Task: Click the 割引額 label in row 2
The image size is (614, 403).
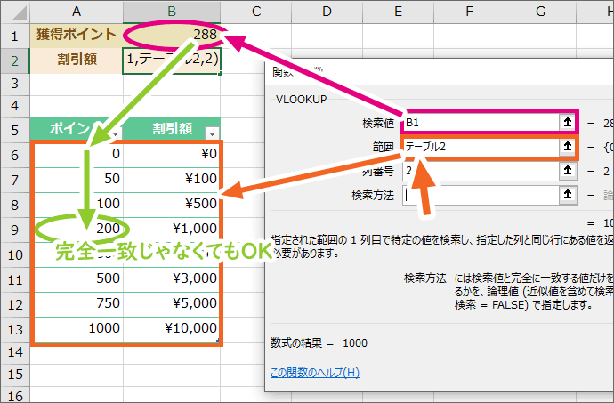Action: (x=77, y=60)
